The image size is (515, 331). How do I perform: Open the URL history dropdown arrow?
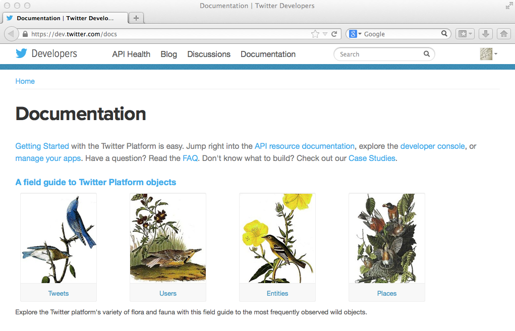(325, 34)
